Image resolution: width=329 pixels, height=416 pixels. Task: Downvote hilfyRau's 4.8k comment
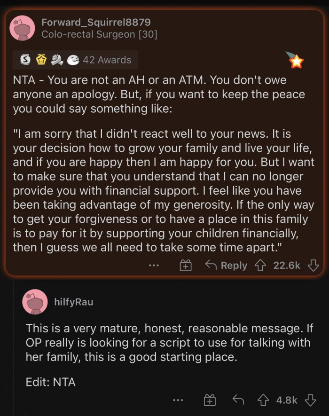coord(310,400)
